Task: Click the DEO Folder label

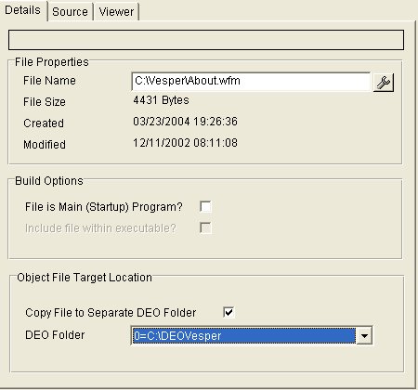Action: click(55, 335)
